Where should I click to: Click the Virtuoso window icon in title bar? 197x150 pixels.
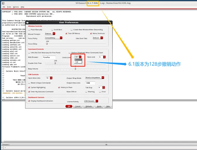coord(3,3)
